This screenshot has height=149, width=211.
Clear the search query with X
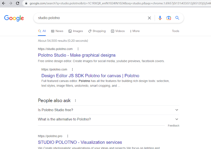[x=149, y=18]
